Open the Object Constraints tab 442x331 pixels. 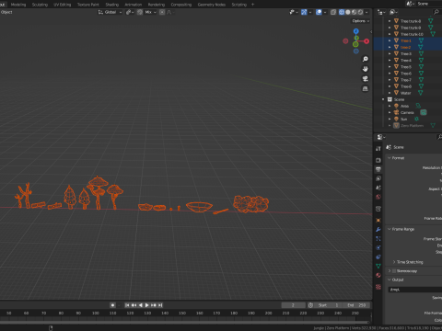[x=378, y=257]
